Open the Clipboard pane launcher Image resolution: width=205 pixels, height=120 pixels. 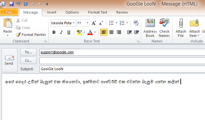(x=45, y=41)
